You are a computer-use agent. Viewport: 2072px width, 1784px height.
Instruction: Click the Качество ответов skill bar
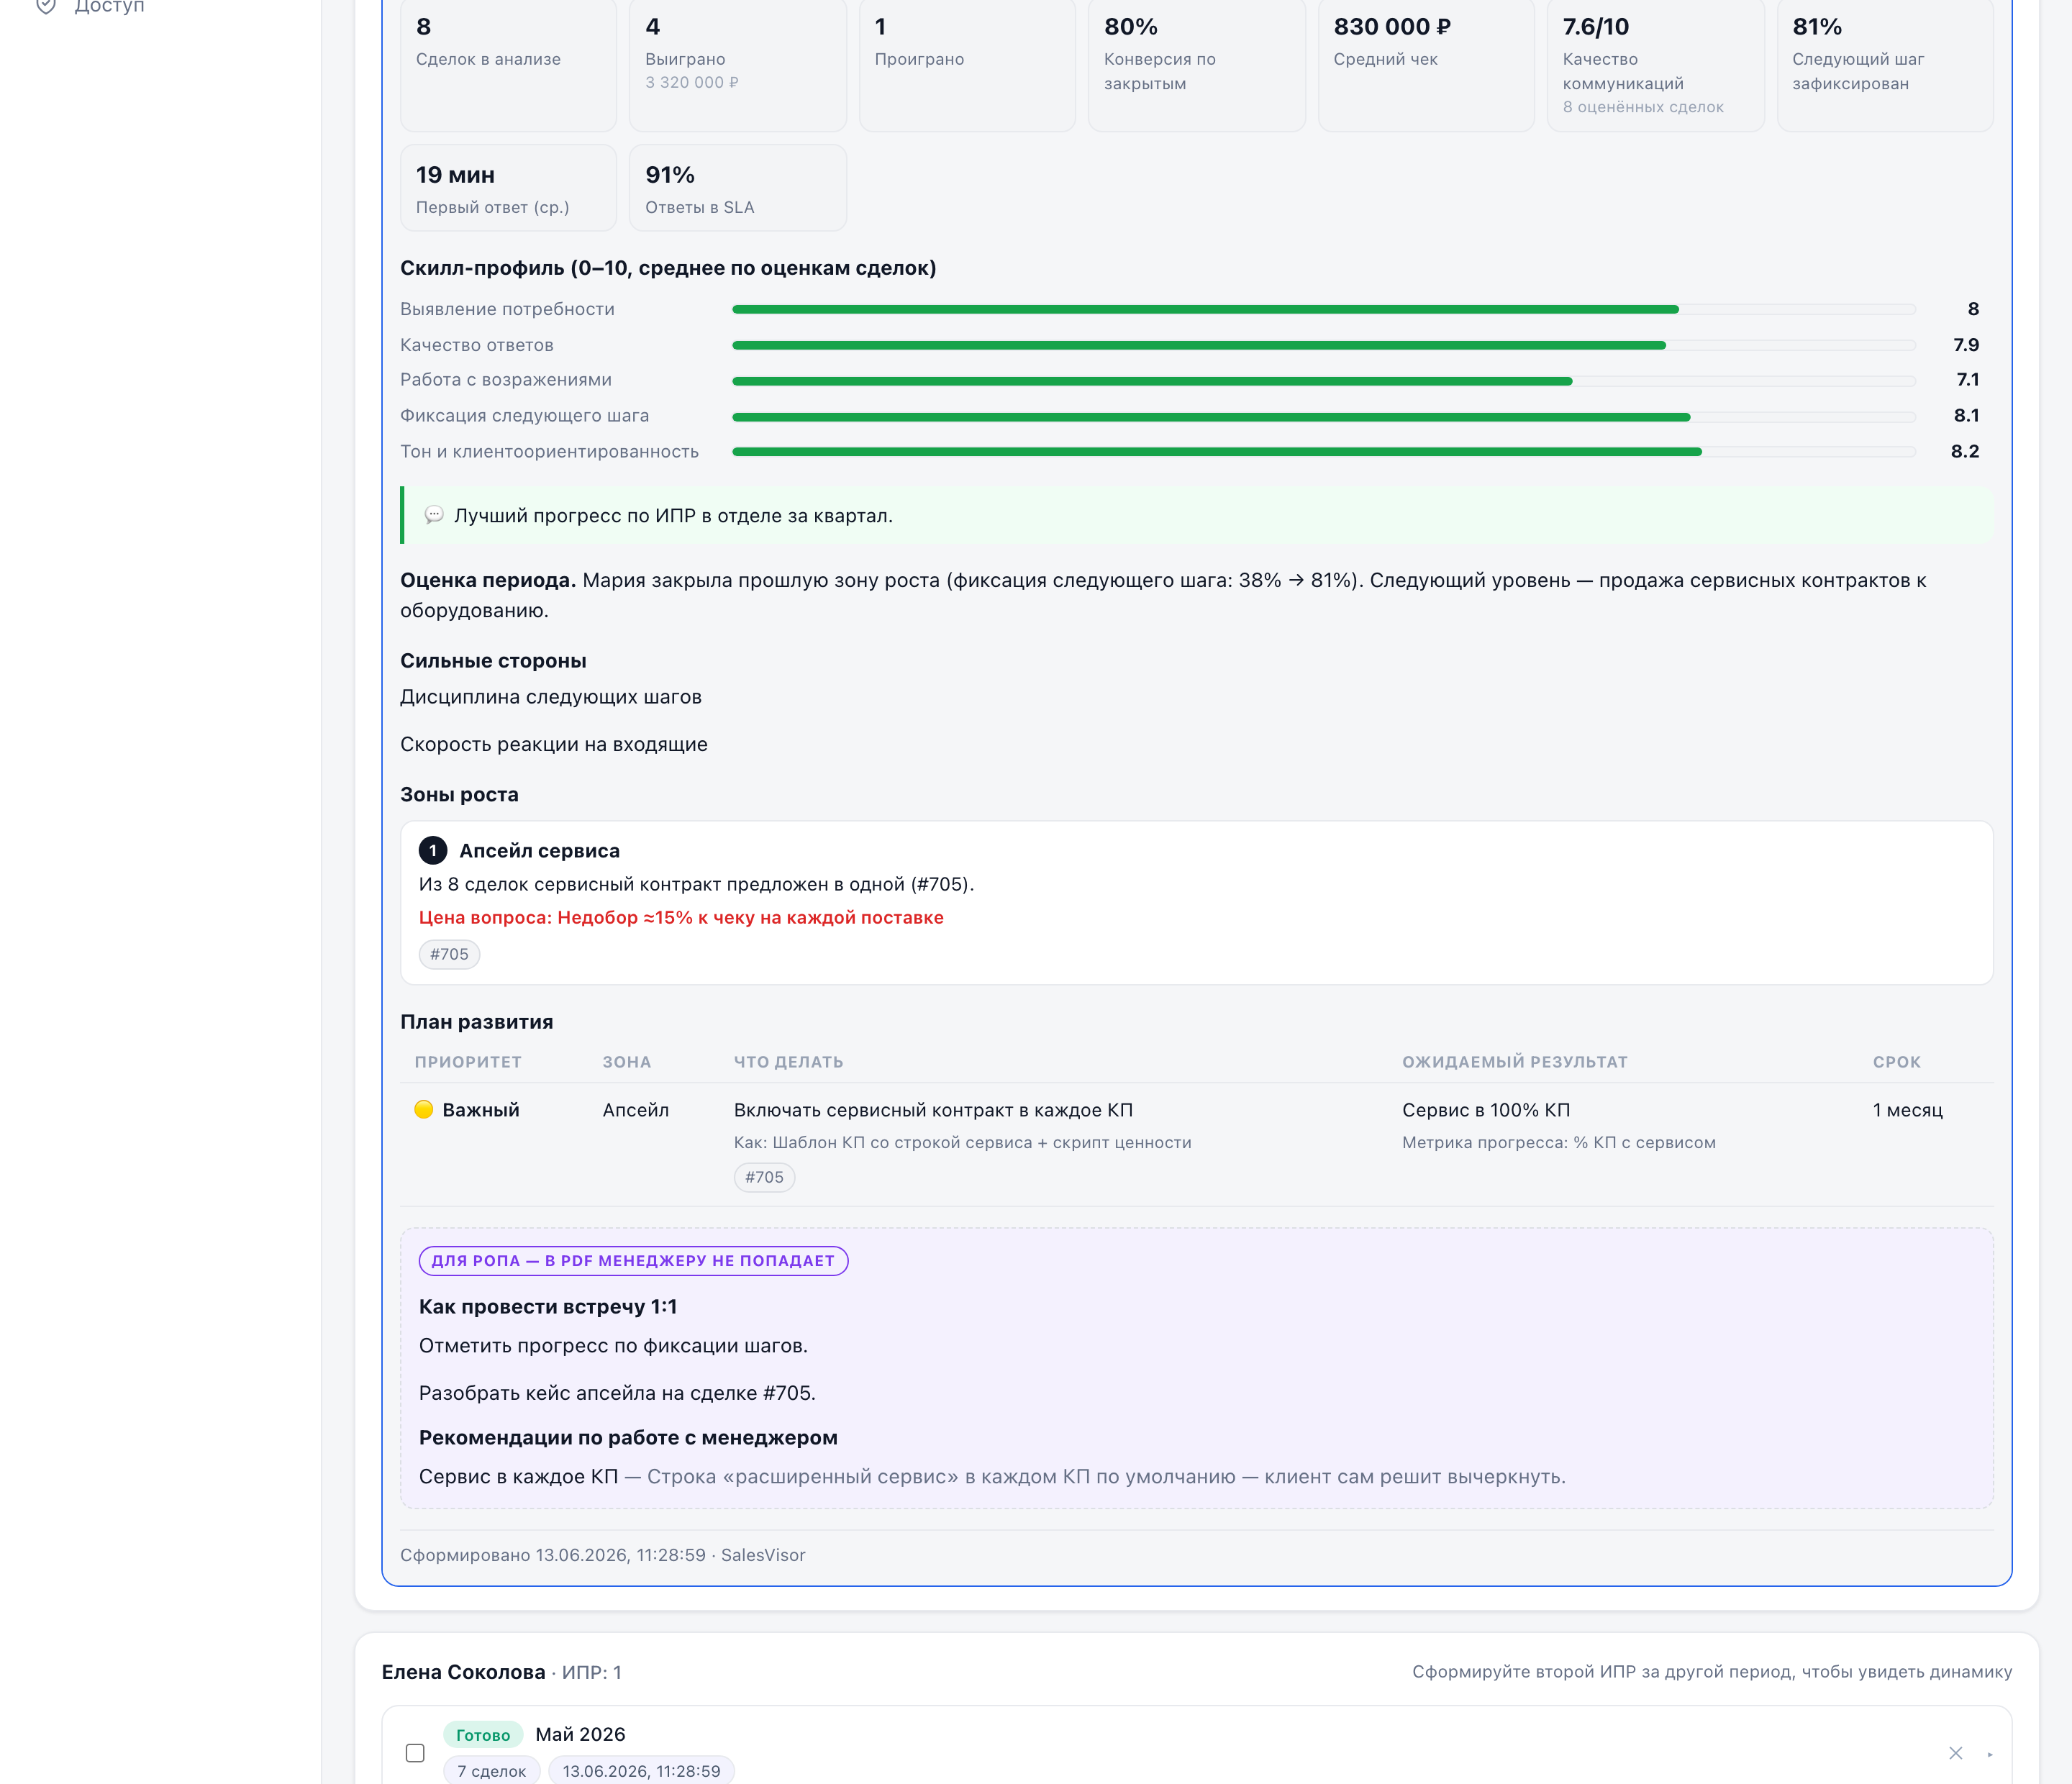[x=1323, y=345]
